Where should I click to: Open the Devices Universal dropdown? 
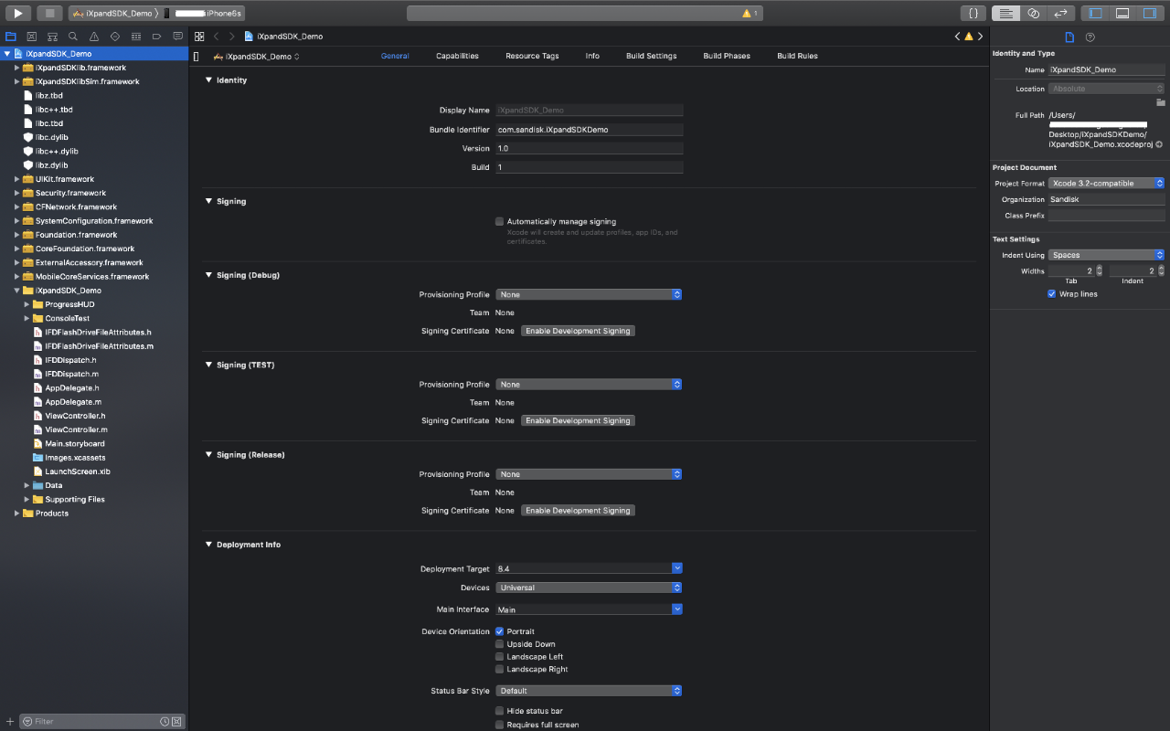589,588
